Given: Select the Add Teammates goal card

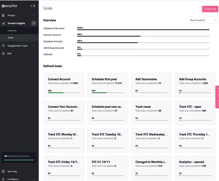Looking at the screenshot, I should 151,85.
